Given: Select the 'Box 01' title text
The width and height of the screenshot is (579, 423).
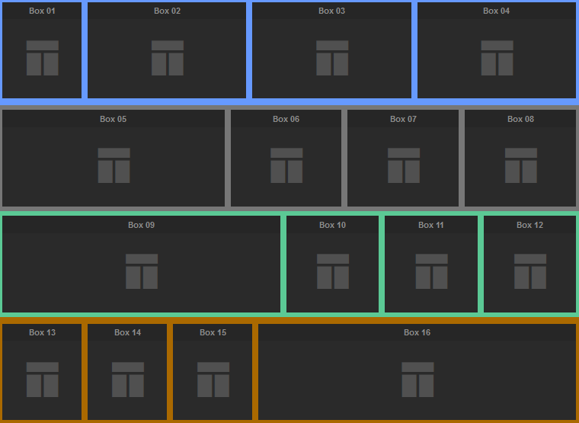Looking at the screenshot, I should pyautogui.click(x=42, y=11).
